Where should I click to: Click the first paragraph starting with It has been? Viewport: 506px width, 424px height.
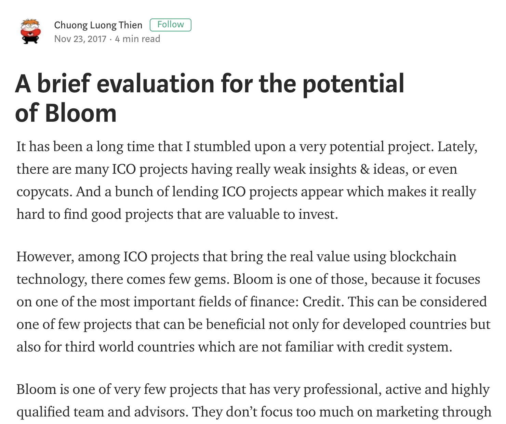(x=247, y=180)
